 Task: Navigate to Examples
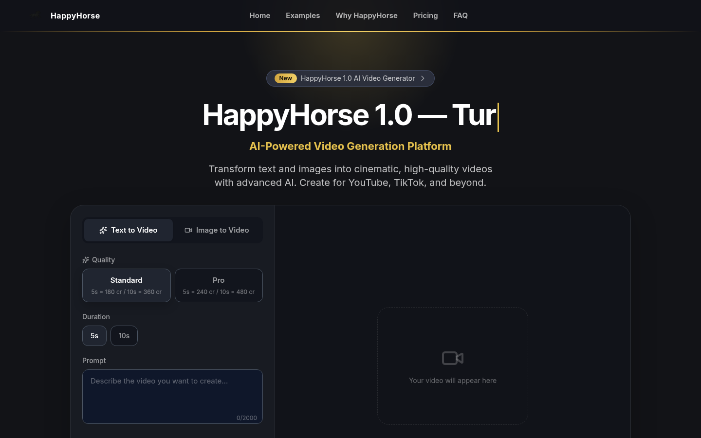pyautogui.click(x=303, y=16)
